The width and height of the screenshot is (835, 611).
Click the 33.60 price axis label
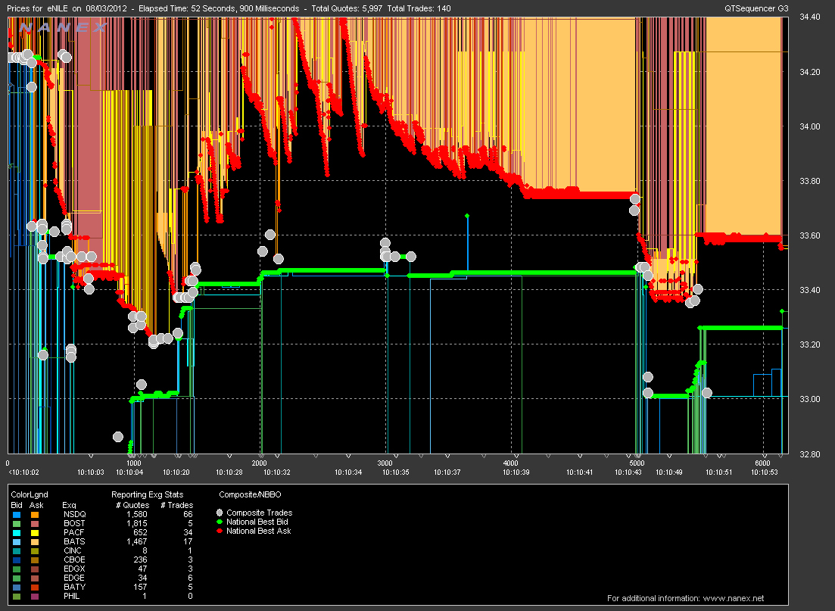click(x=810, y=236)
